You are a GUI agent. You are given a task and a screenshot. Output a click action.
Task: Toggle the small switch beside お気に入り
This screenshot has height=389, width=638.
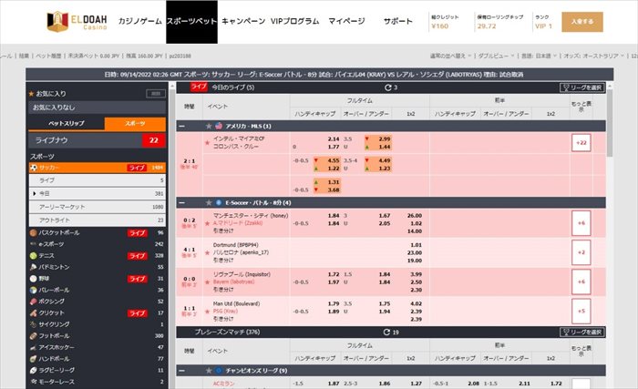point(156,94)
